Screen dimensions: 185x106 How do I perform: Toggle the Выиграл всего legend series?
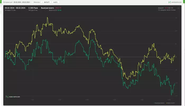[x=159, y=103]
